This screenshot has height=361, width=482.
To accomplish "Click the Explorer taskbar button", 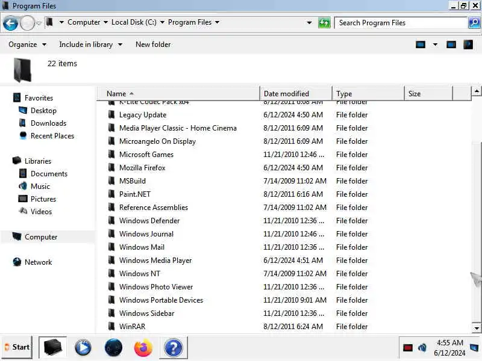I will click(53, 347).
